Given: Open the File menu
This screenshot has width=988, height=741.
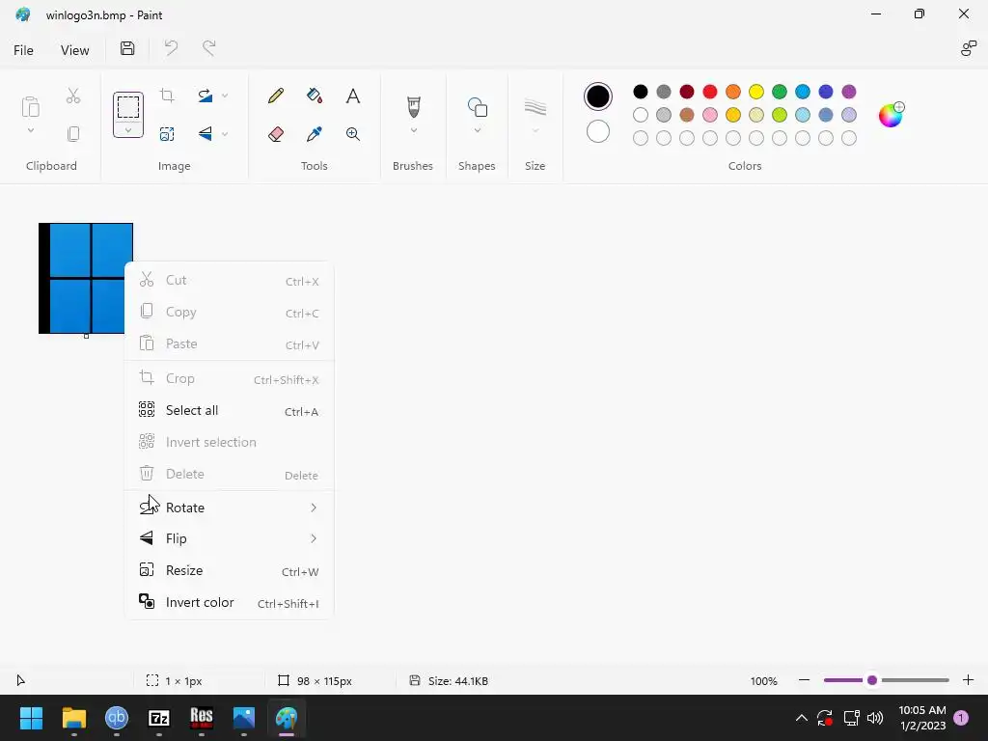Looking at the screenshot, I should pos(23,50).
